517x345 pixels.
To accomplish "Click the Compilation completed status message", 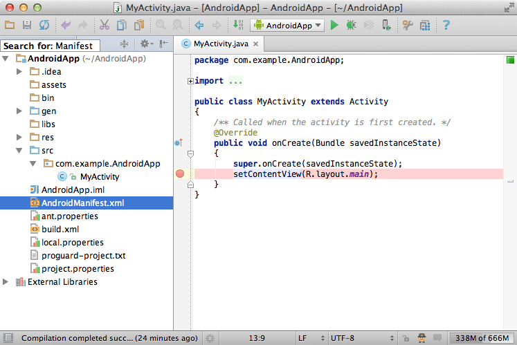I will pyautogui.click(x=109, y=338).
